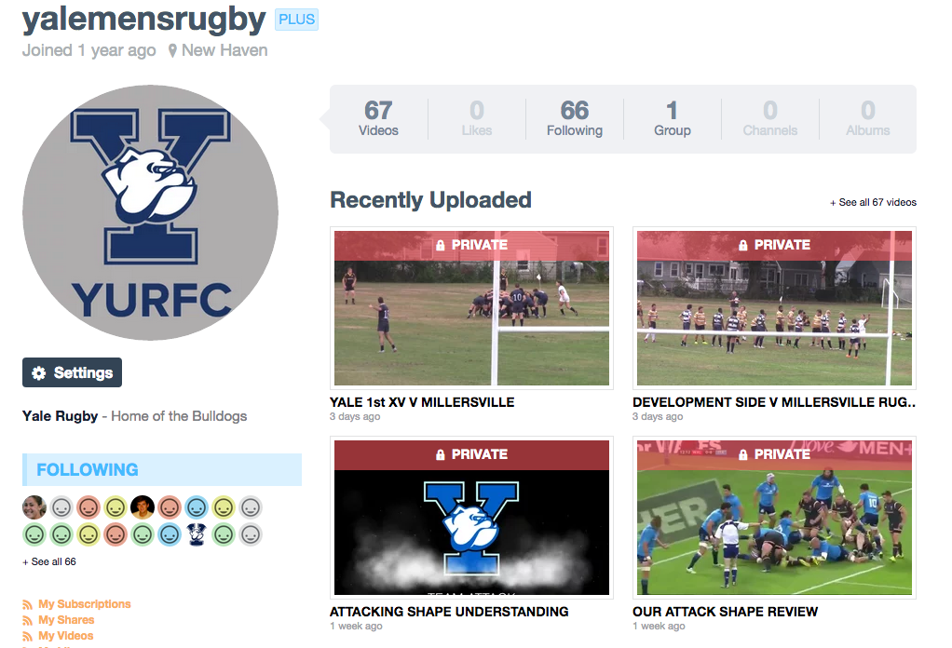Click the dark-haired user photo avatar in Following
The width and height of the screenshot is (952, 648).
coord(143,507)
